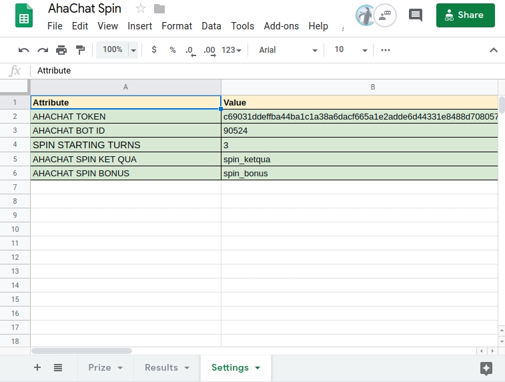Click the undo arrow icon
The image size is (505, 382).
point(24,50)
